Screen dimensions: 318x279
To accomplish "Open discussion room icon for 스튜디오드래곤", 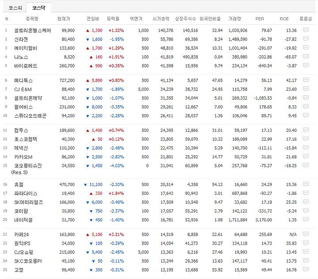I will point(306,115).
